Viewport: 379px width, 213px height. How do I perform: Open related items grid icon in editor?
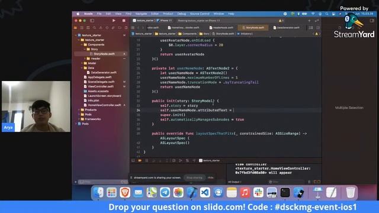[133, 28]
